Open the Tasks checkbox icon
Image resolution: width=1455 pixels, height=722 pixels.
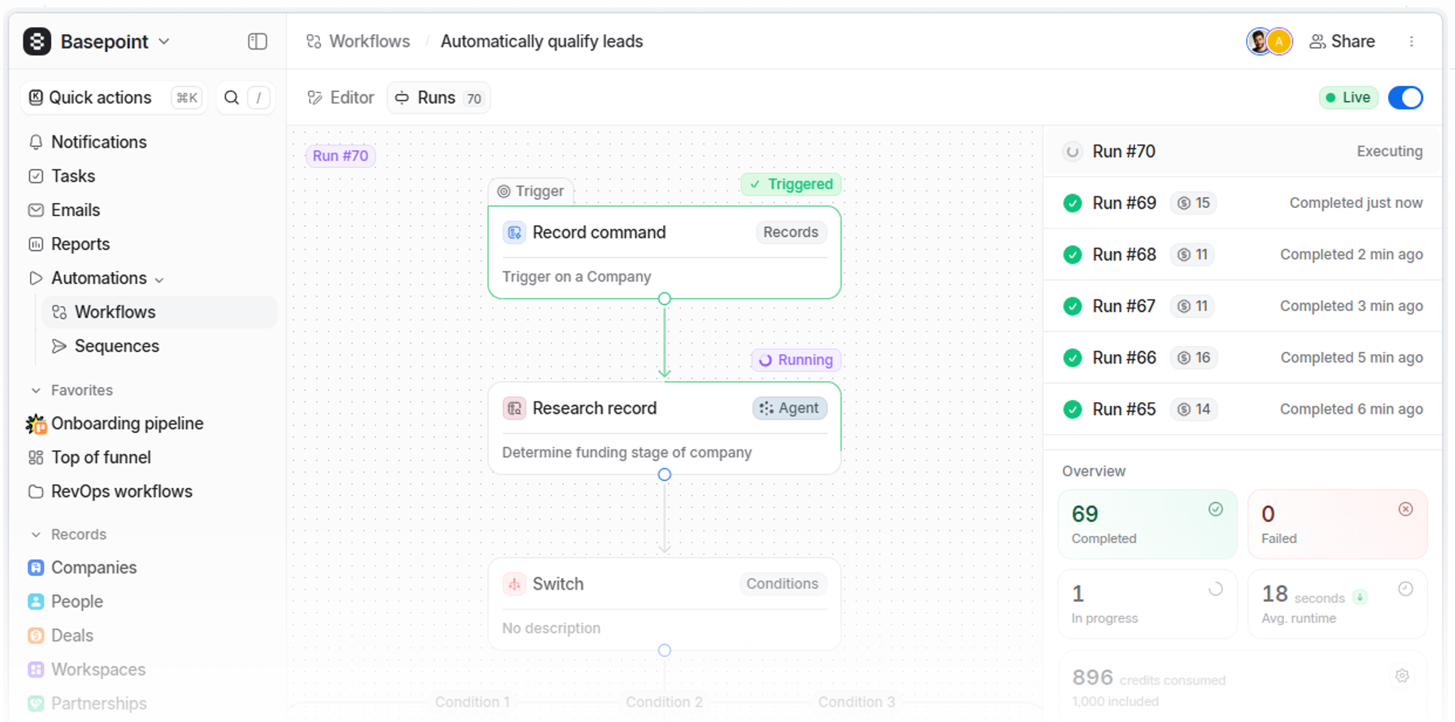point(36,176)
